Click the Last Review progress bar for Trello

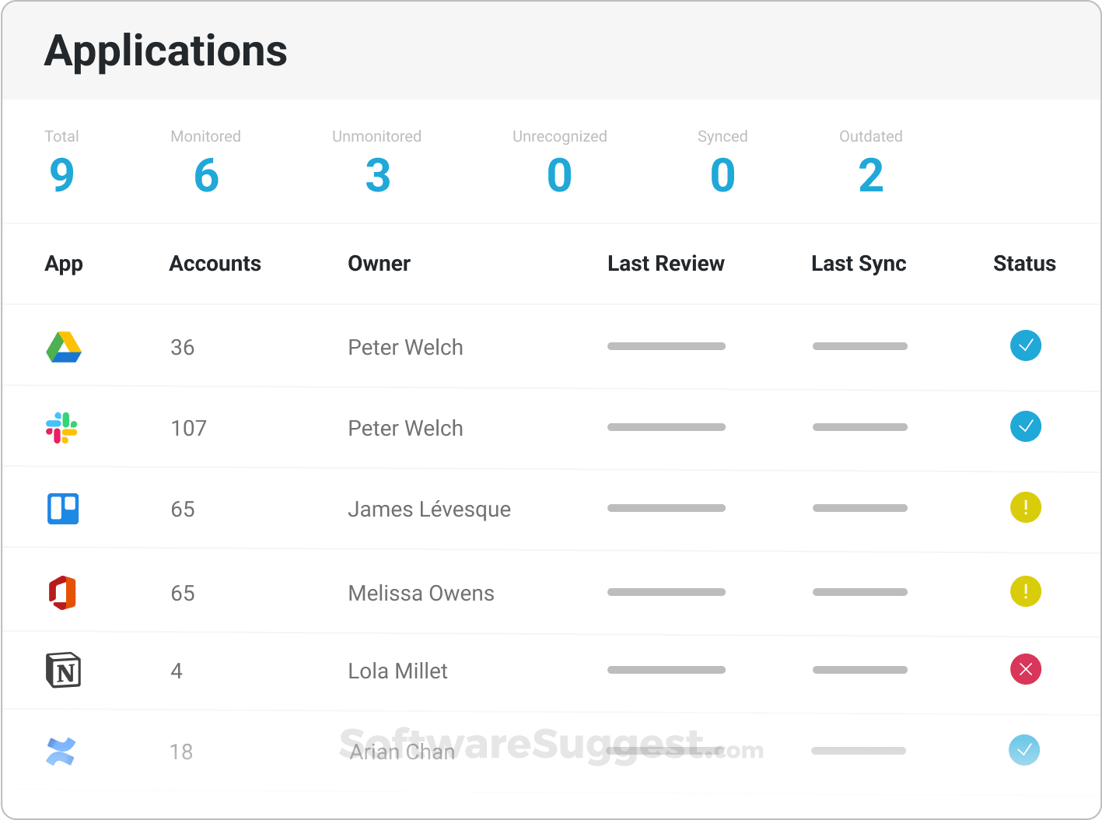coord(666,507)
